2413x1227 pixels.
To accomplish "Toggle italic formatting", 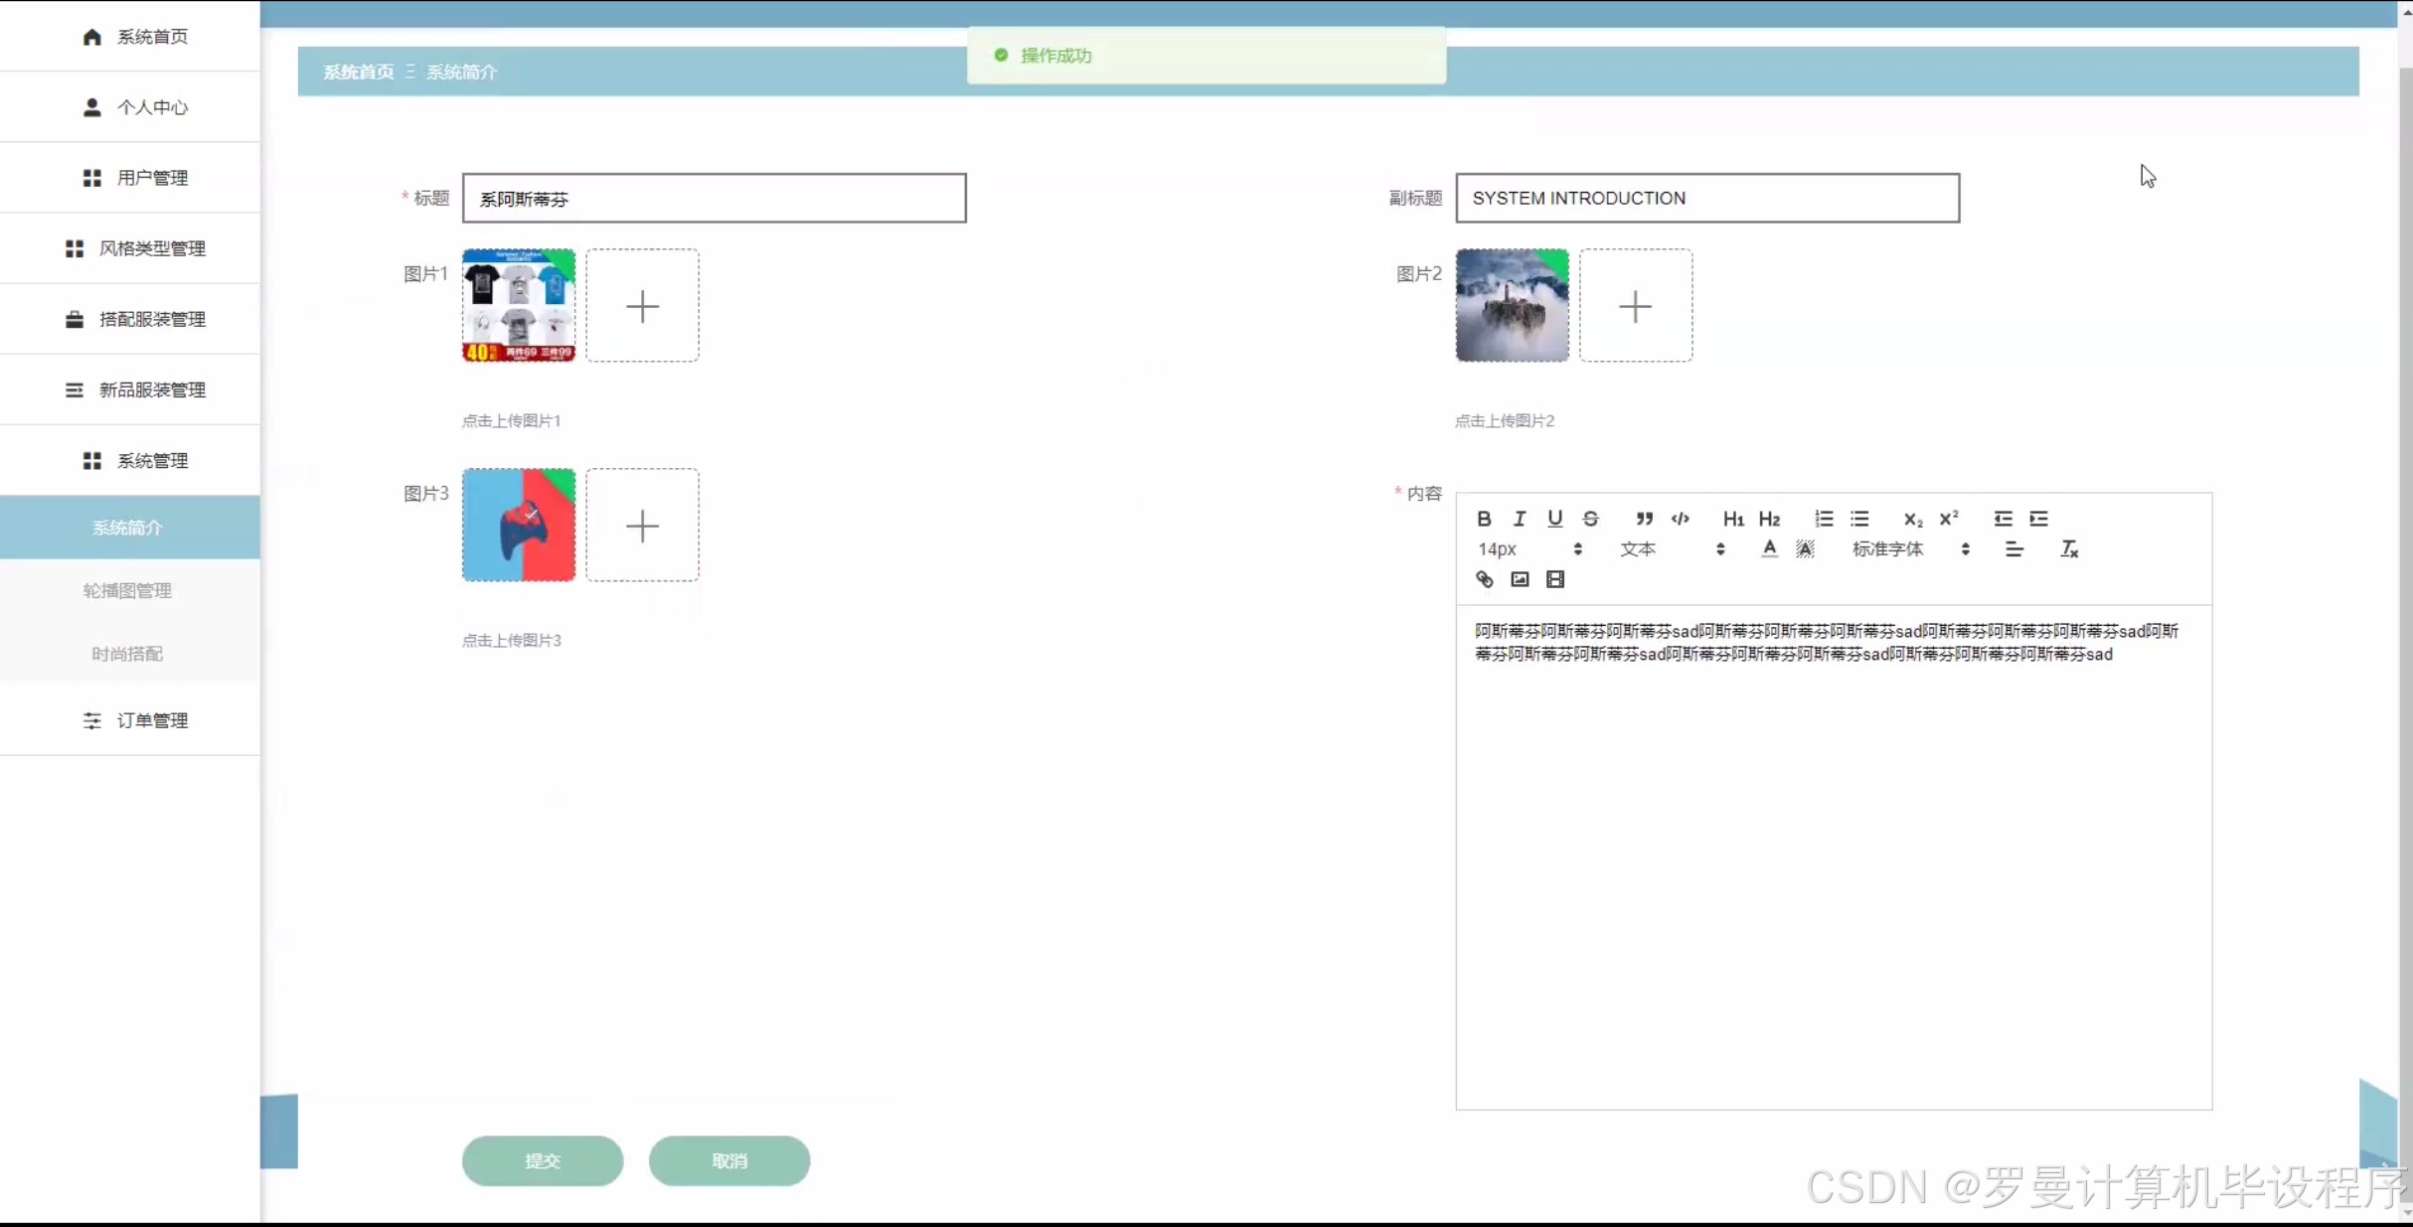I will tap(1520, 519).
